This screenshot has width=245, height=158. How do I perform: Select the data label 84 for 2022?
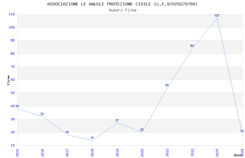pos(192,46)
